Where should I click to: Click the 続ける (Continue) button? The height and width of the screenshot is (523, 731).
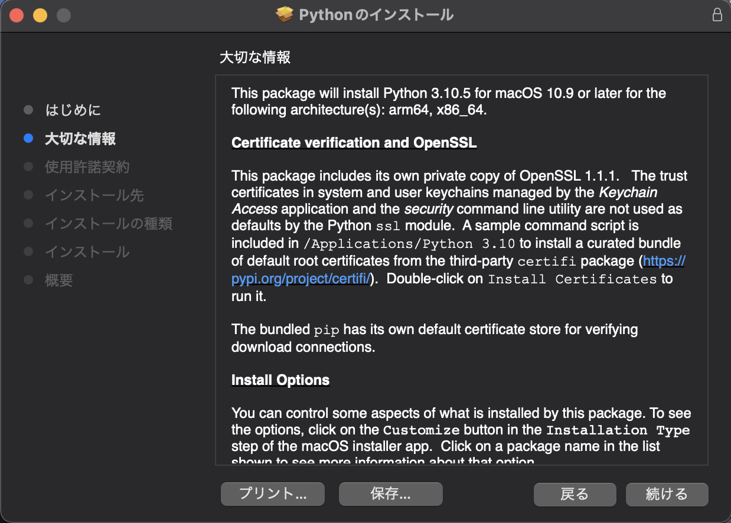667,494
